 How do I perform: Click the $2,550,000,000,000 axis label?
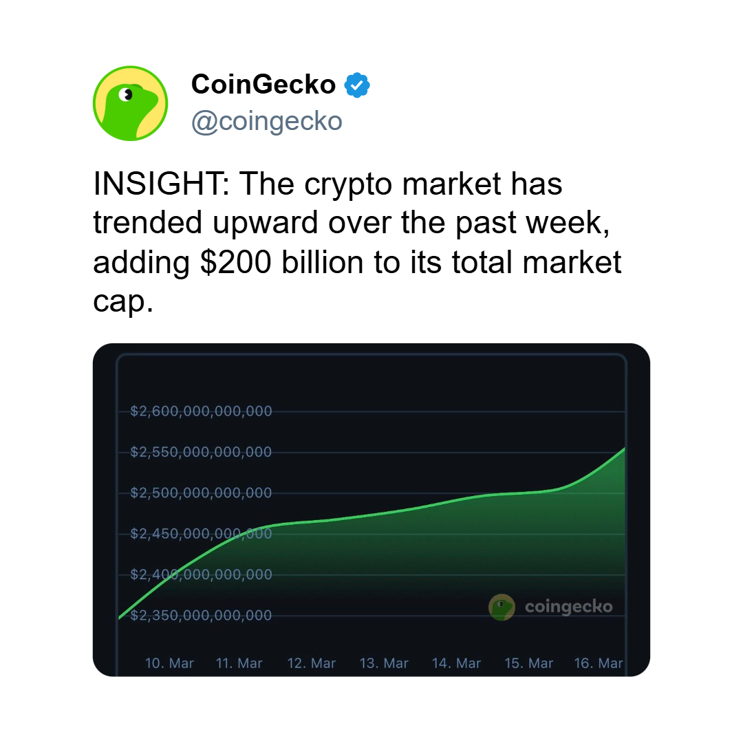pos(201,452)
